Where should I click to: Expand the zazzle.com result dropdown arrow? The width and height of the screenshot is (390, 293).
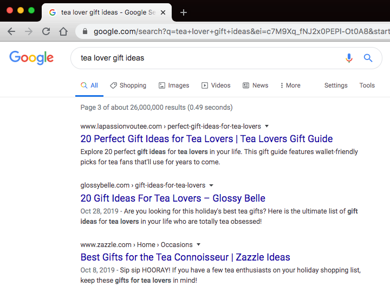coord(199,244)
